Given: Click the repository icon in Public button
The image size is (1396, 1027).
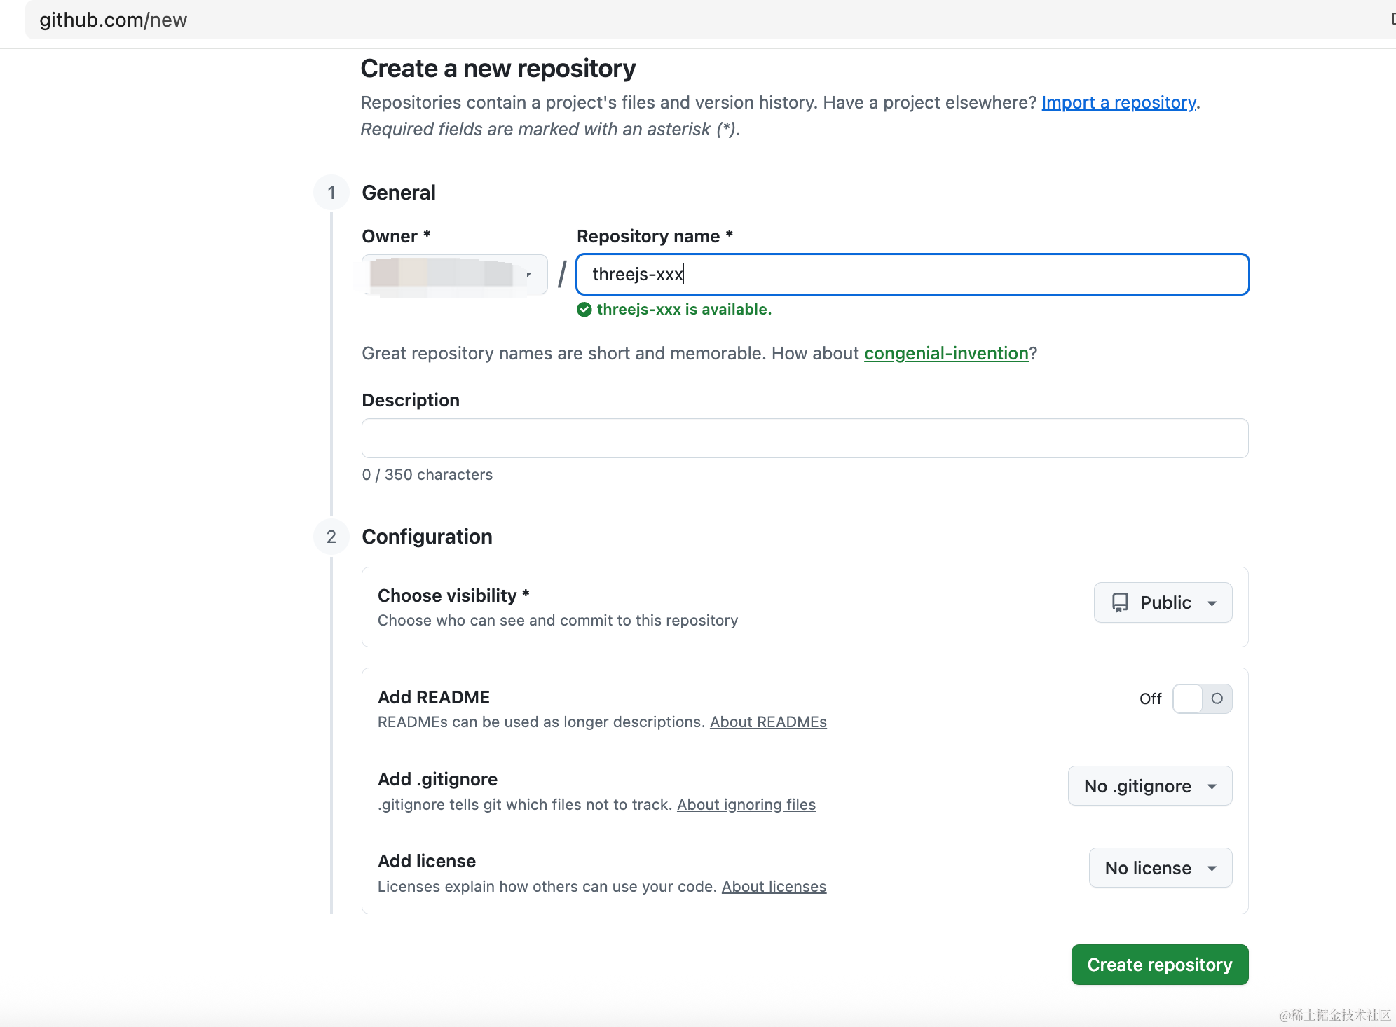Looking at the screenshot, I should 1120,602.
